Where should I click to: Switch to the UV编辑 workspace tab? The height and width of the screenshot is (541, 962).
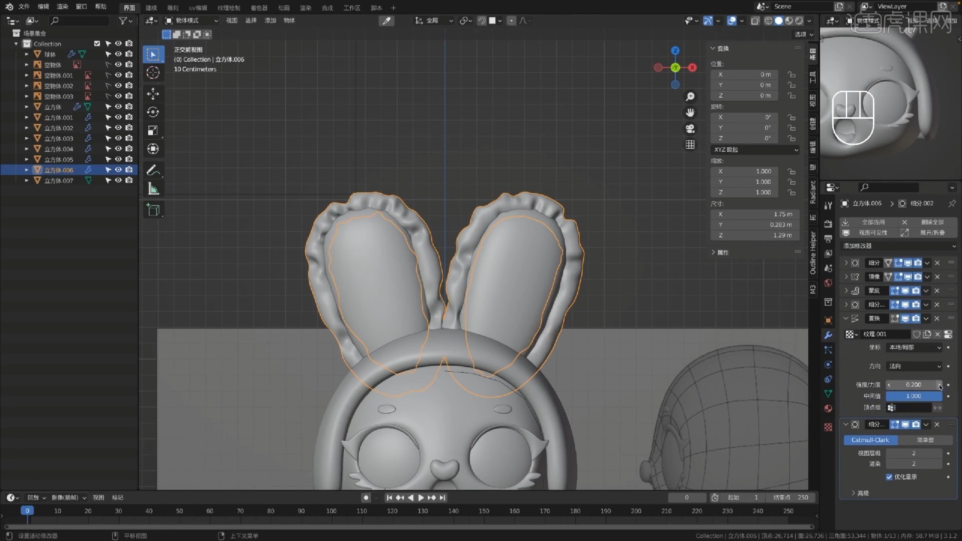click(198, 8)
